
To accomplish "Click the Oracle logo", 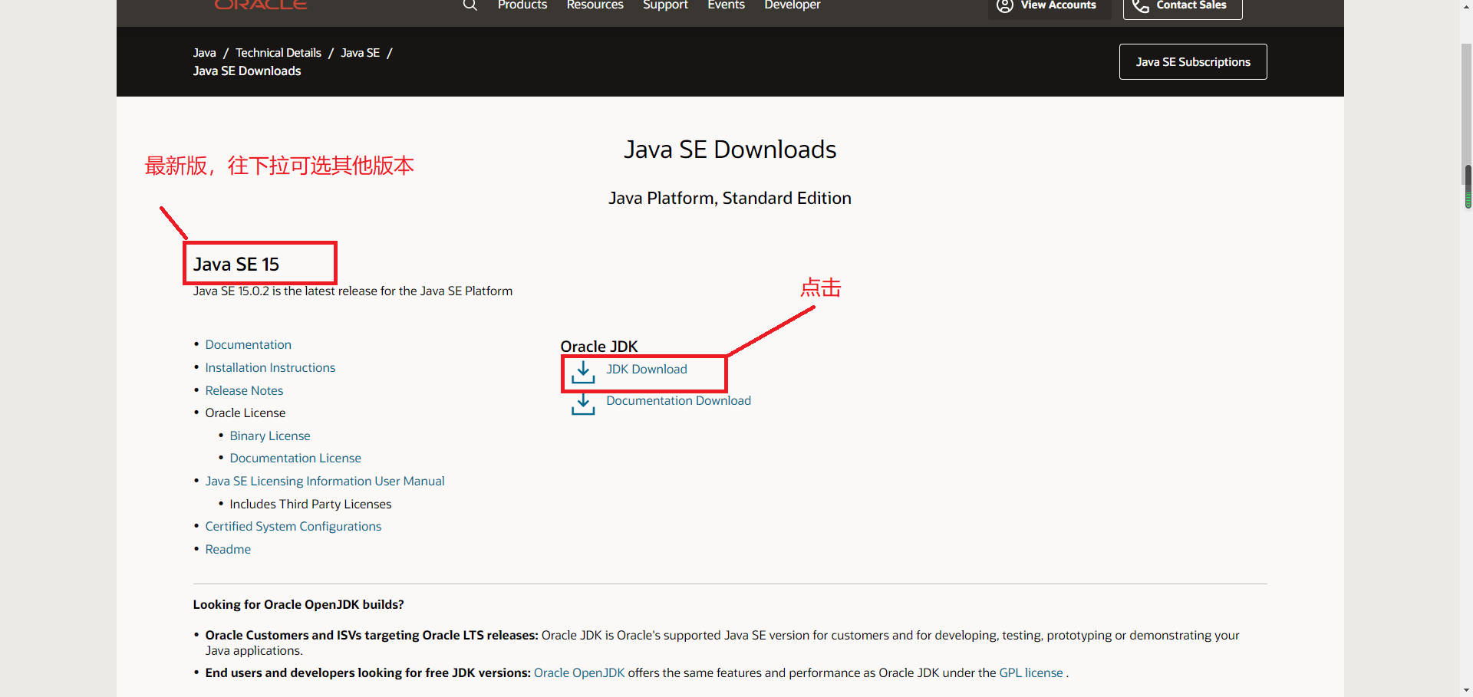I will (x=260, y=4).
